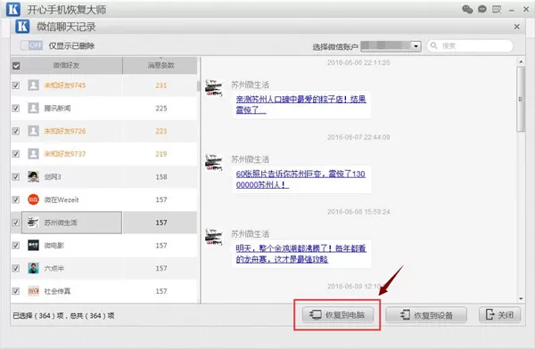Click the search magnifier icon
This screenshot has width=535, height=349.
coord(434,45)
